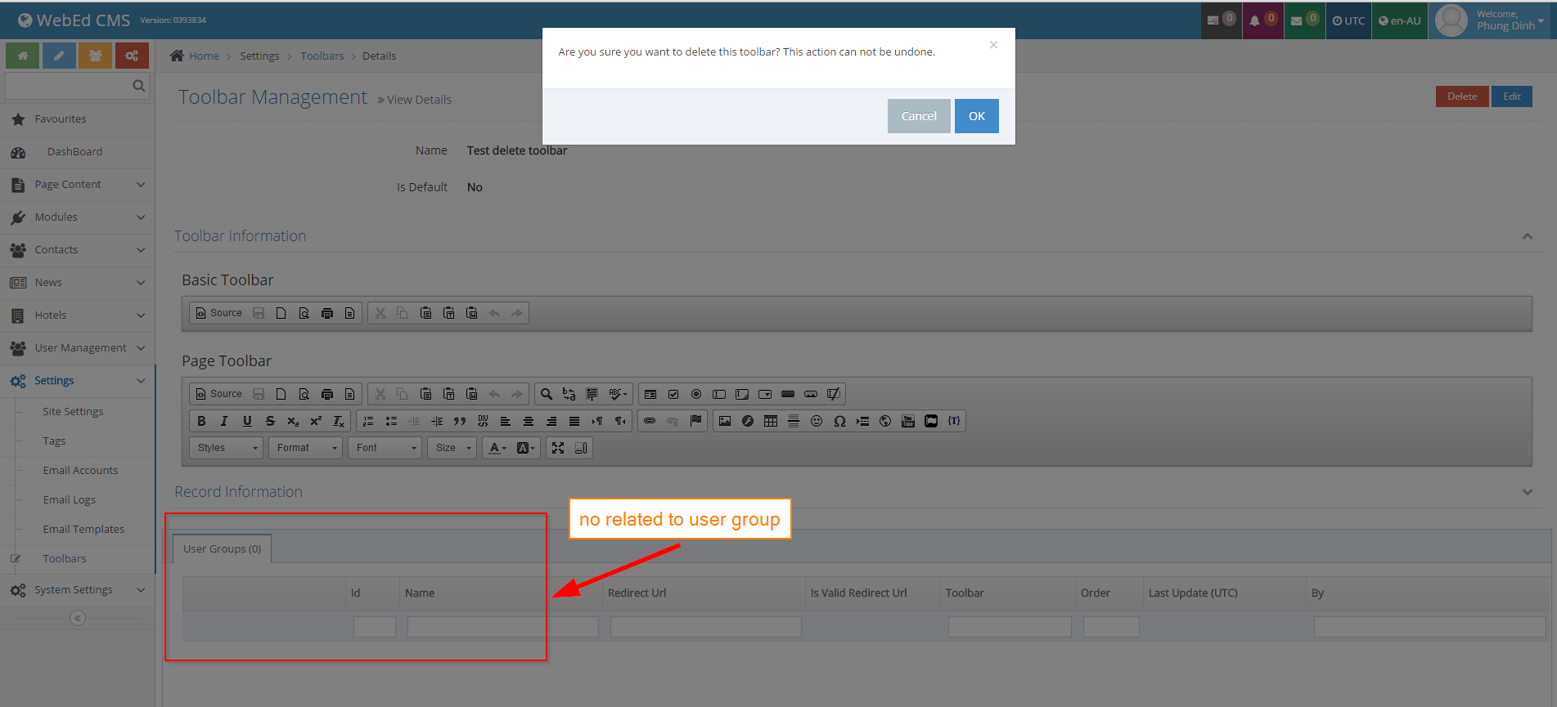
Task: Open the Font dropdown
Action: pyautogui.click(x=385, y=448)
